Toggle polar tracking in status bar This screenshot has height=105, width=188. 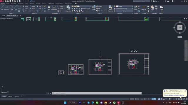[145, 99]
